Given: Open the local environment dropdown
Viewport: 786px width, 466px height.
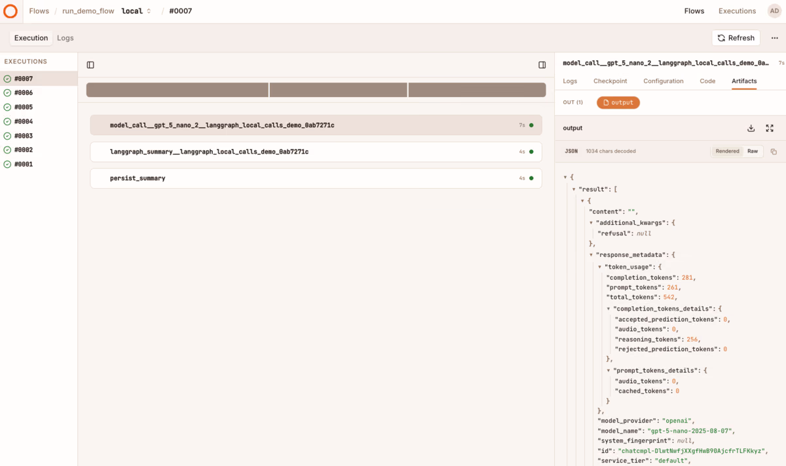Looking at the screenshot, I should coord(136,11).
